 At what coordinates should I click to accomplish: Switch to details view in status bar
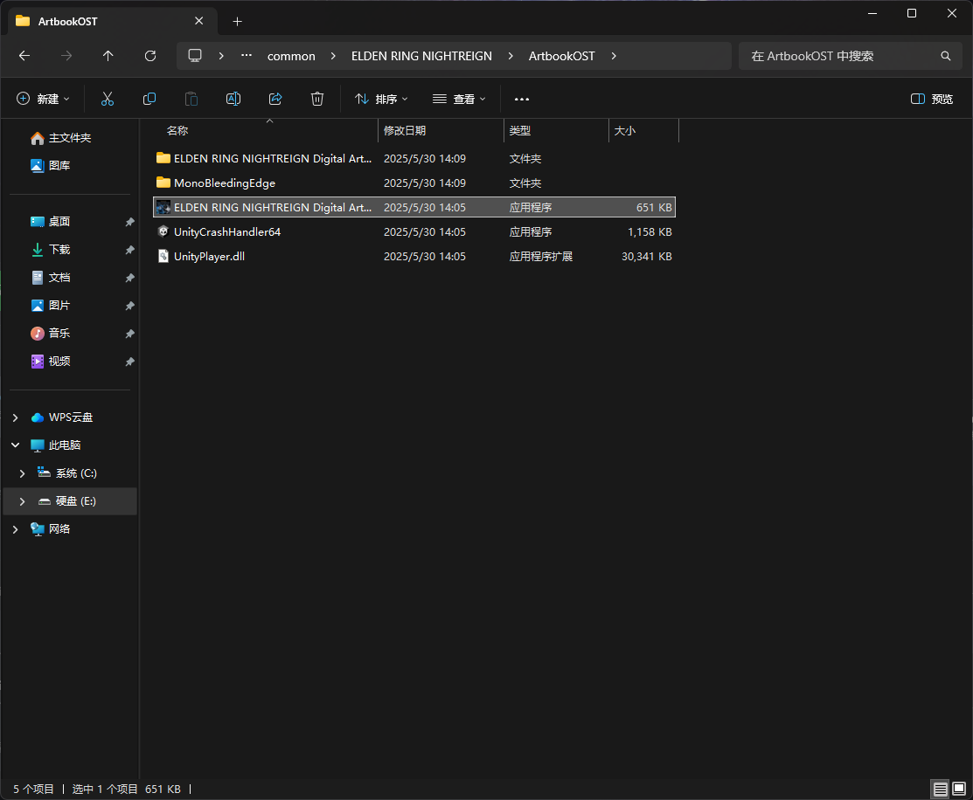(940, 789)
